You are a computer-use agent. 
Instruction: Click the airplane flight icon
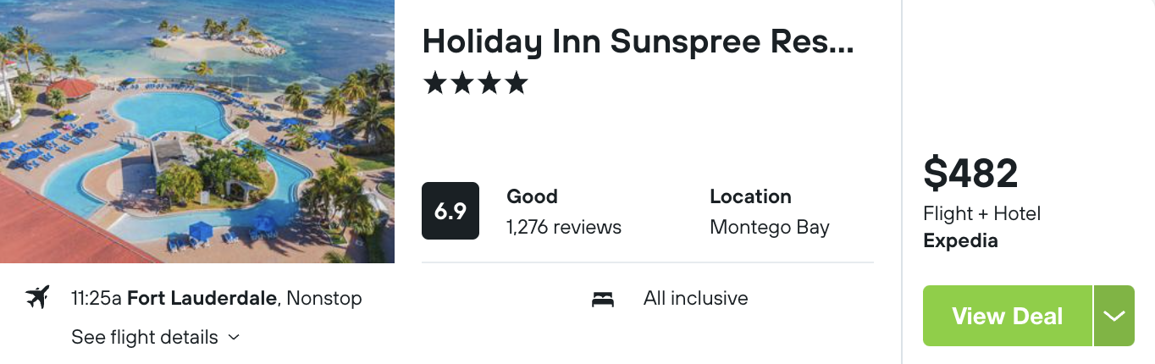coord(38,298)
